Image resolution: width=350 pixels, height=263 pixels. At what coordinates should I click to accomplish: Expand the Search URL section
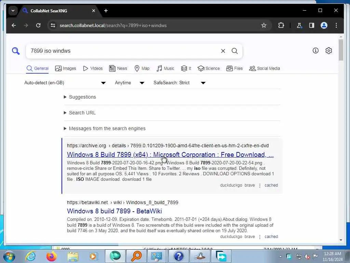point(80,113)
